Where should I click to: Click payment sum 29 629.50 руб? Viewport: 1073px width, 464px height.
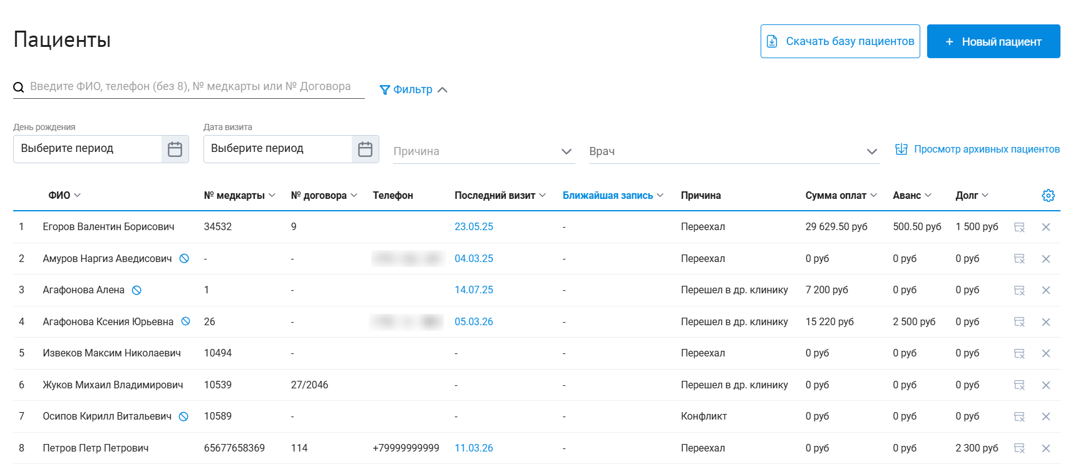[836, 226]
